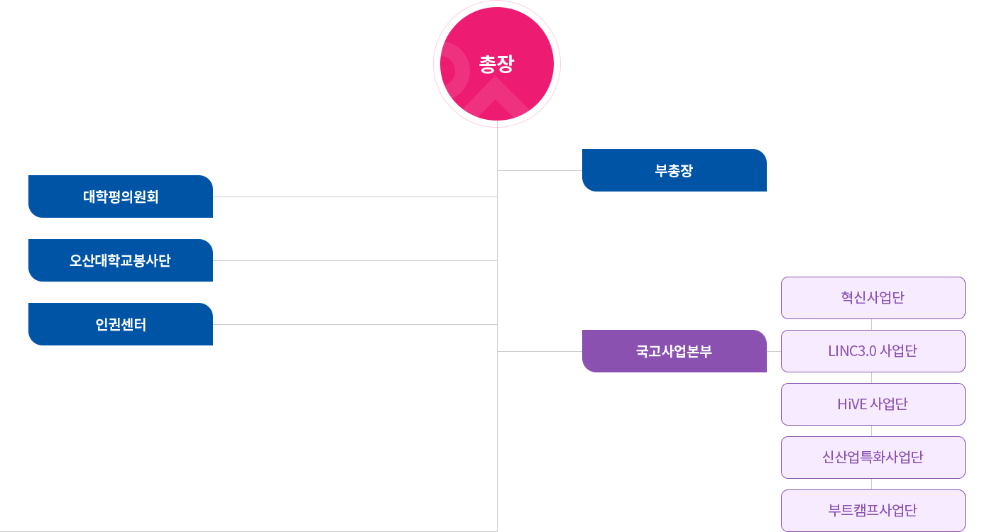Viewport: 994px width, 532px height.
Task: Click the purple 국고사업본부 box
Action: 674,351
